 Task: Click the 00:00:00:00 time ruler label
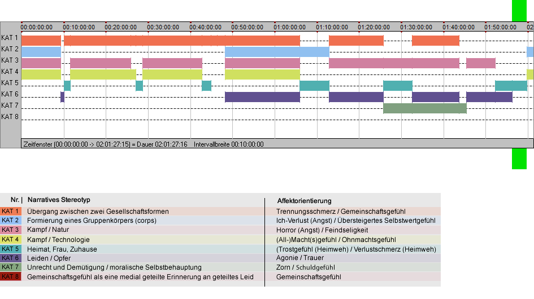(x=36, y=27)
